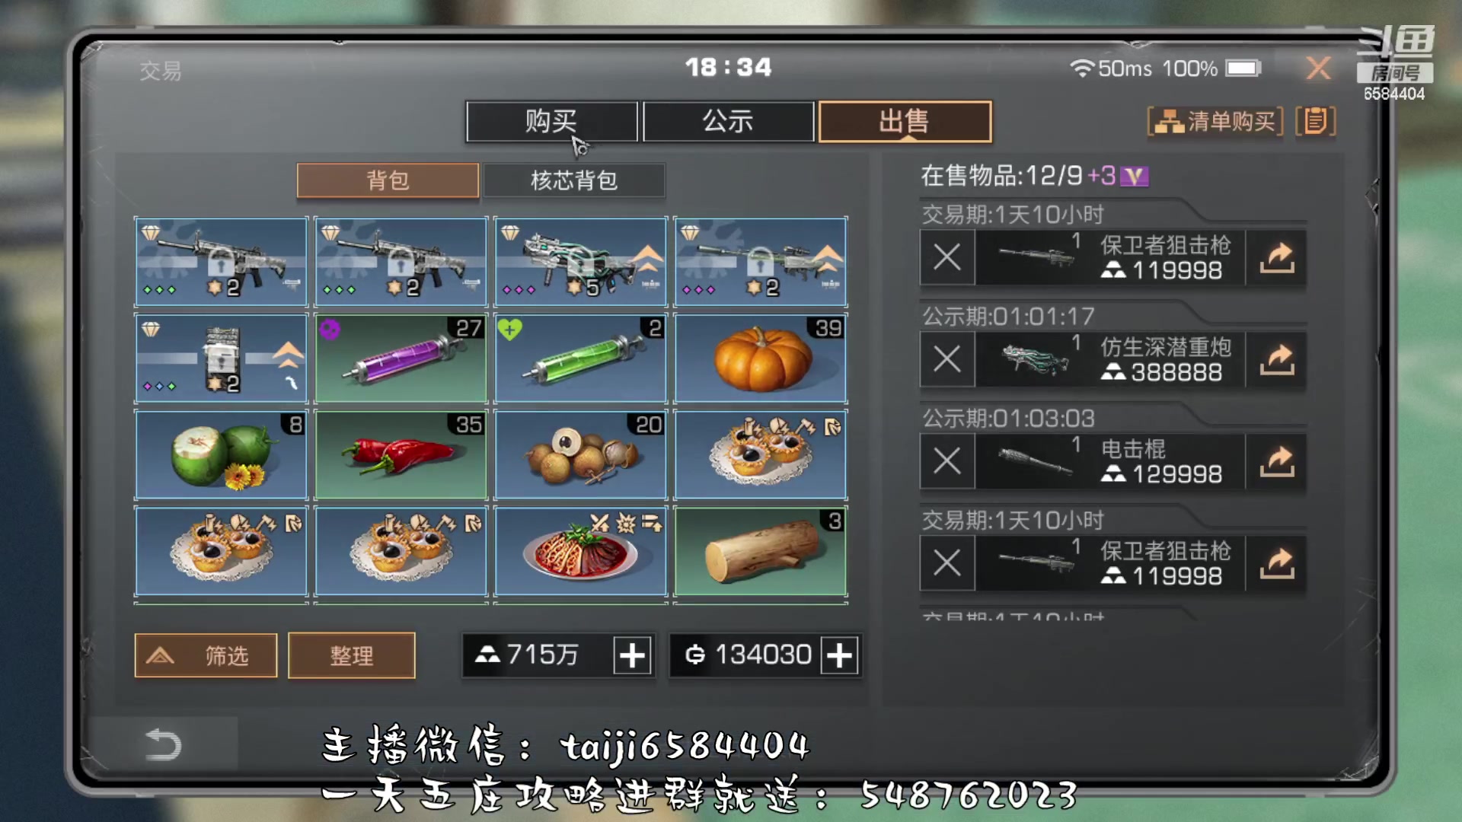Select the pumpkin item stack of 39
Screen dimensions: 1462x822
(761, 358)
